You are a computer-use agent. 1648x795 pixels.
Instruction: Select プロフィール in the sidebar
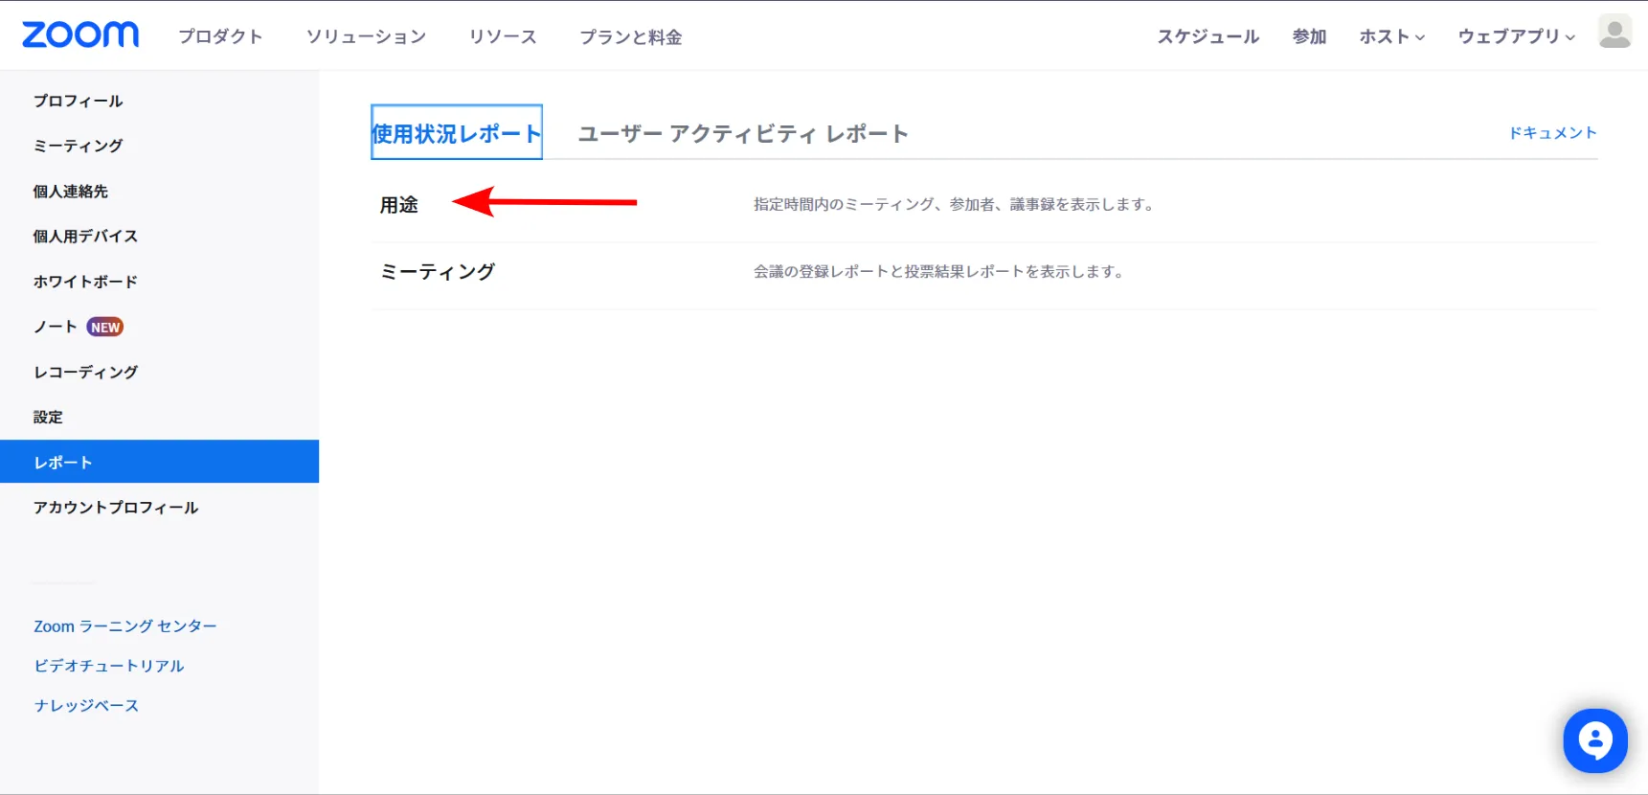click(x=79, y=101)
